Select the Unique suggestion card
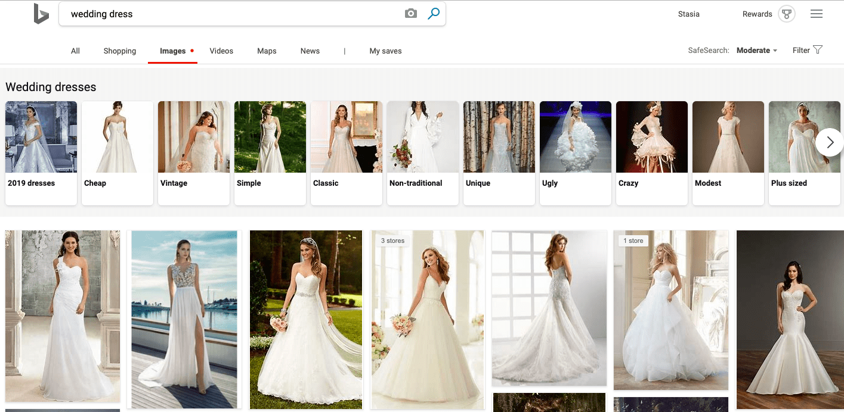Screen dimensions: 844x412 pyautogui.click(x=499, y=153)
